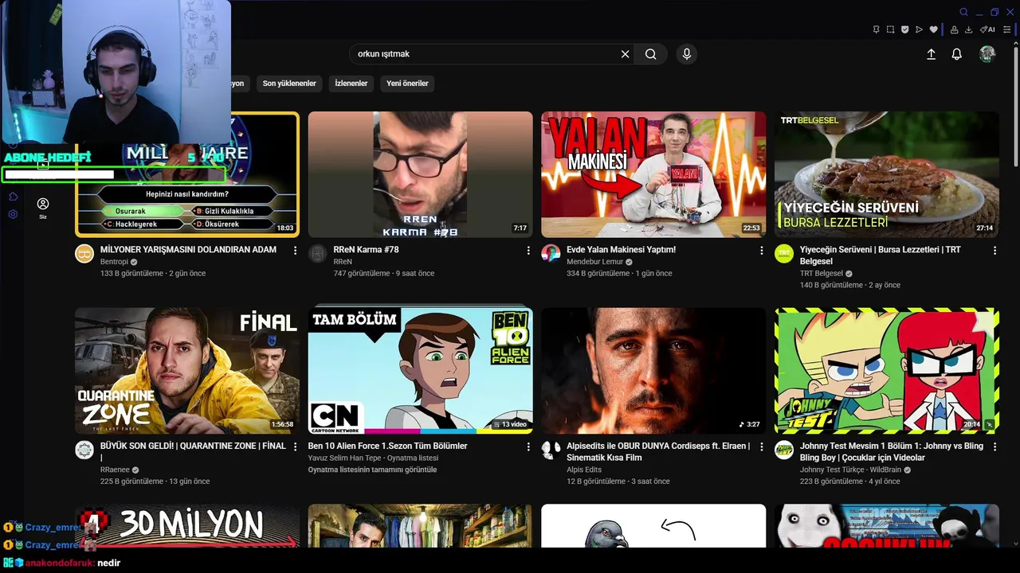
Task: Open the extensions cube in sidebar
Action: [13, 197]
